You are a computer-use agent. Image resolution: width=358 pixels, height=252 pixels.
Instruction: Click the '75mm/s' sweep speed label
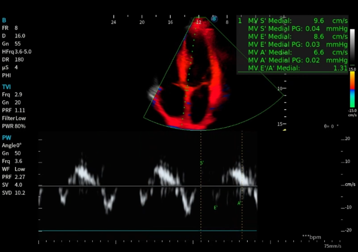coord(332,246)
